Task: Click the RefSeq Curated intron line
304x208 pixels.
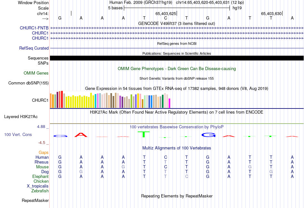Action: [x=177, y=48]
